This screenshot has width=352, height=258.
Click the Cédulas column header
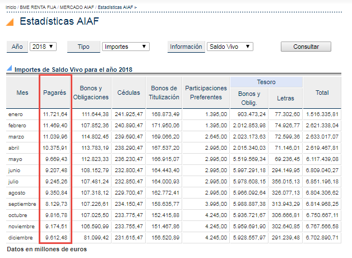(x=128, y=93)
